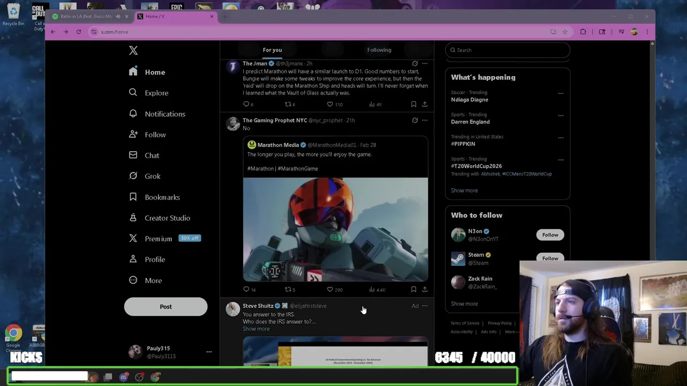Click the X logo in the sidebar
The image size is (687, 386).
click(133, 50)
